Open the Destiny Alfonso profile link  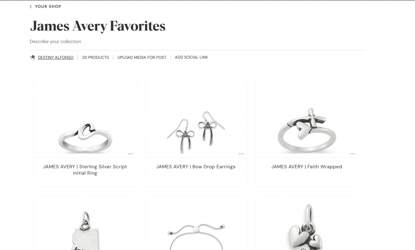click(x=56, y=57)
